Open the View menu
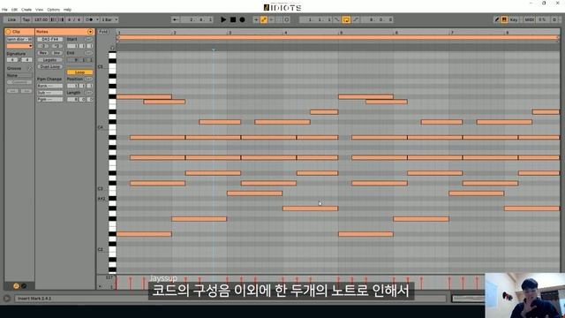Viewport: 565px width, 318px height. click(39, 10)
